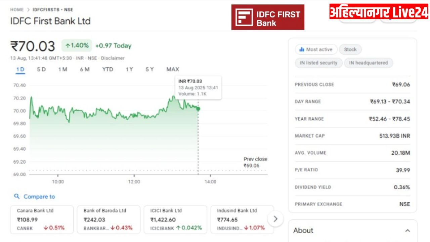Click the IN headquartered chip

coord(368,63)
